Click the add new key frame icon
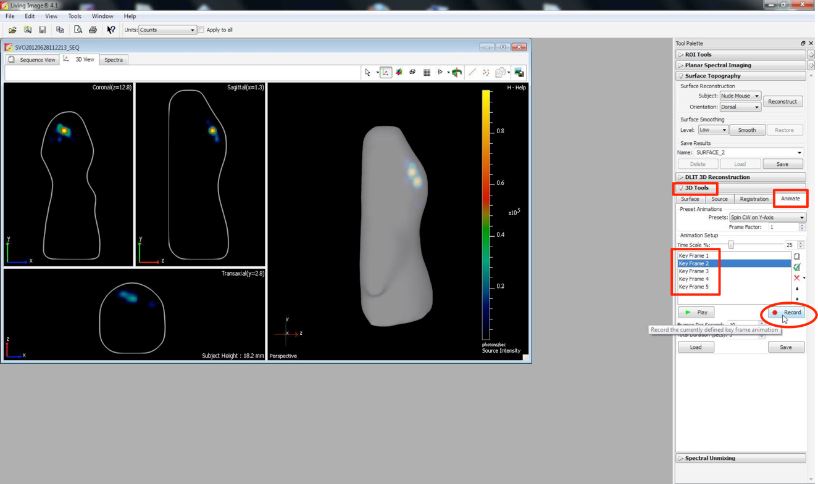This screenshot has height=484, width=818. (x=797, y=256)
